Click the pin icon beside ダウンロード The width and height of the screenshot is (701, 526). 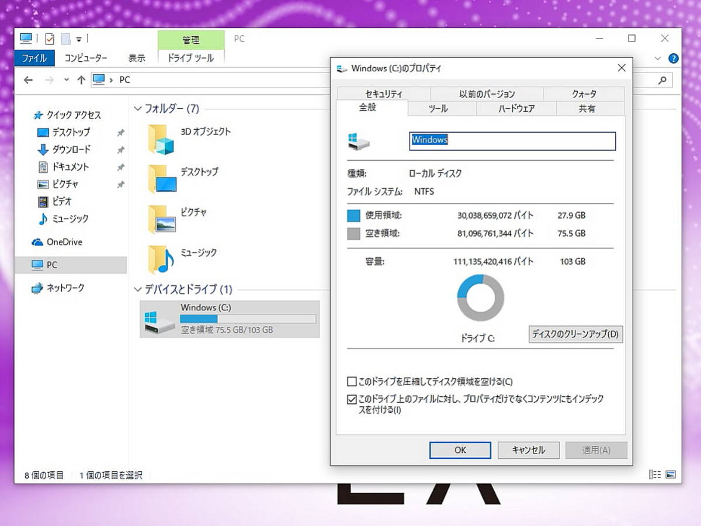120,150
